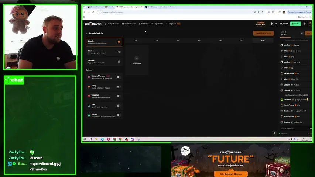Select the Classic battle mode

[x=104, y=42]
